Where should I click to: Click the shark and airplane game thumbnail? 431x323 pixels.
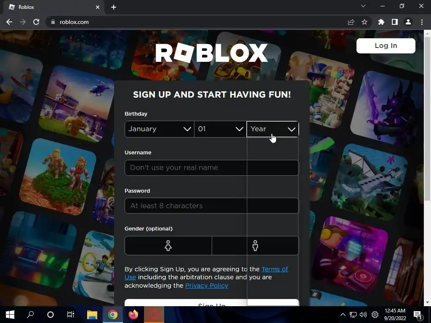tap(370, 183)
